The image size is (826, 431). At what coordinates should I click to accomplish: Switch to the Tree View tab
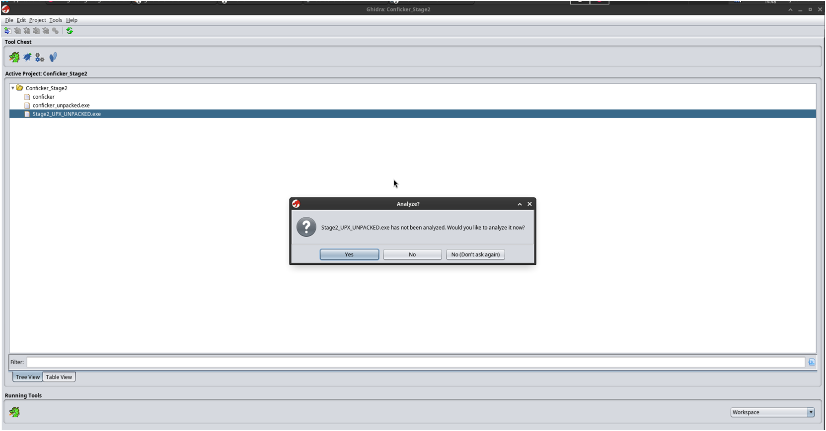27,377
